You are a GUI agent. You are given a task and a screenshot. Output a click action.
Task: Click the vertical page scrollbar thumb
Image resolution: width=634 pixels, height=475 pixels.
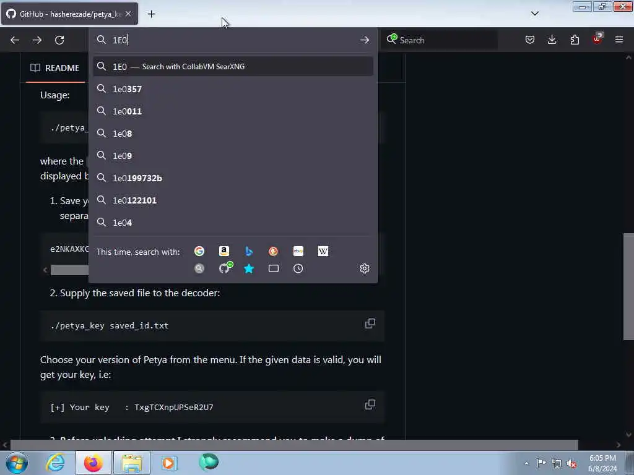pyautogui.click(x=629, y=286)
